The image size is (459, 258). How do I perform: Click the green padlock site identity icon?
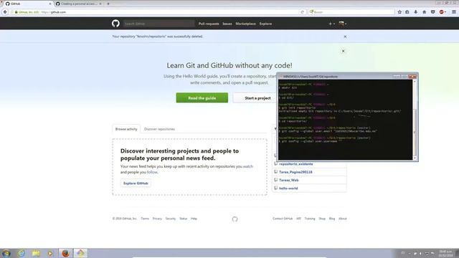pos(16,12)
